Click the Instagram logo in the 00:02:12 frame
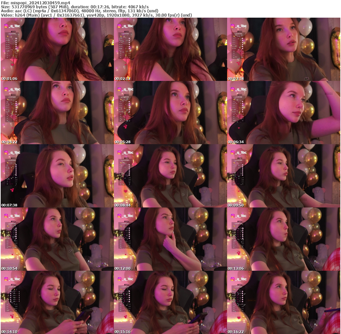 (x=119, y=26)
